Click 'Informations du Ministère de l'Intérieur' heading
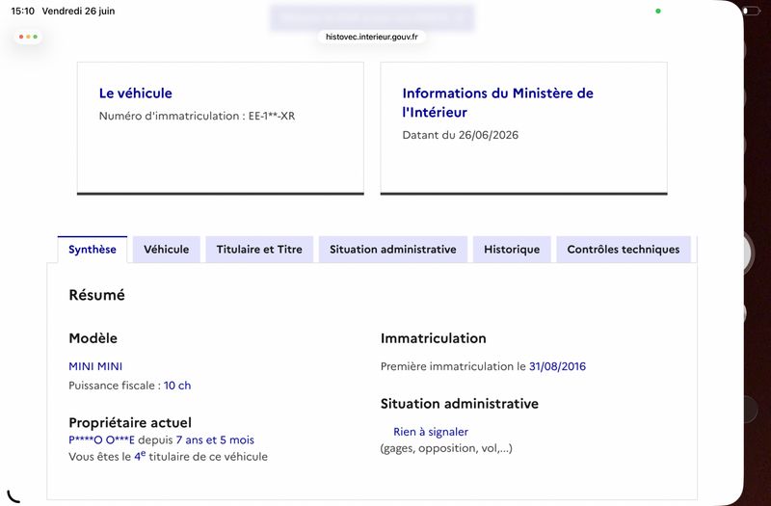The width and height of the screenshot is (771, 506). 497,102
